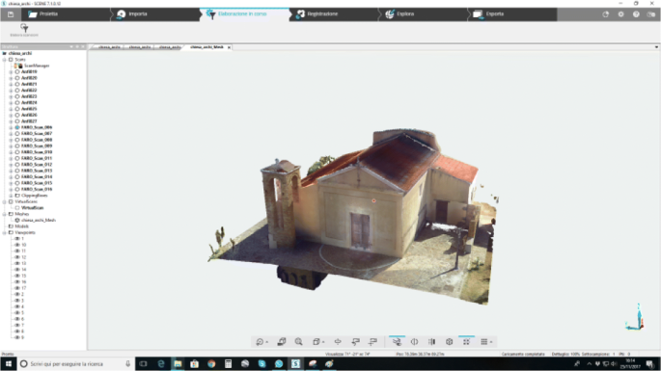Open Skype from the taskbar
Viewport: 661px width, 371px height.
262,364
